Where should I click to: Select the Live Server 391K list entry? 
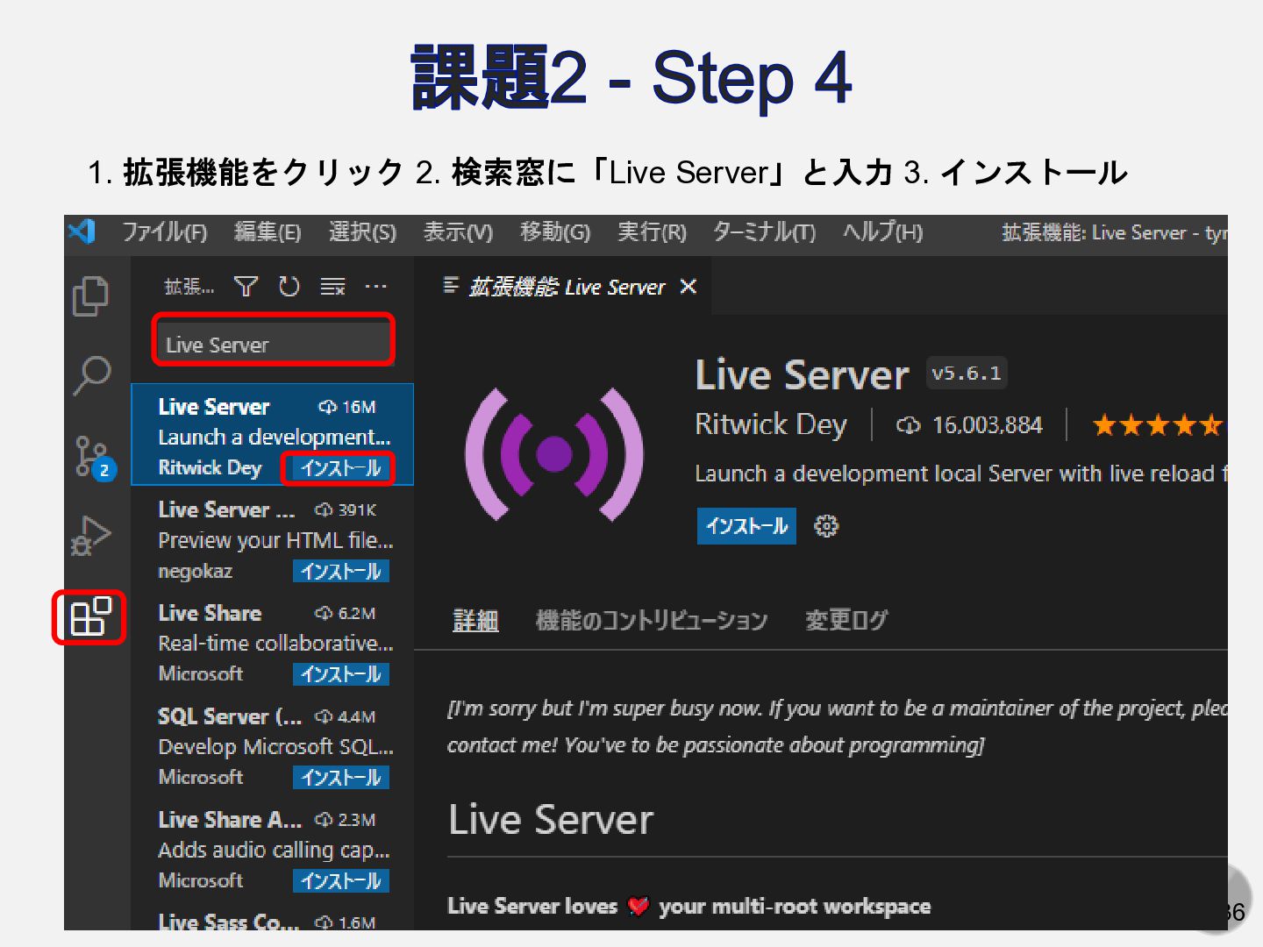click(x=272, y=538)
